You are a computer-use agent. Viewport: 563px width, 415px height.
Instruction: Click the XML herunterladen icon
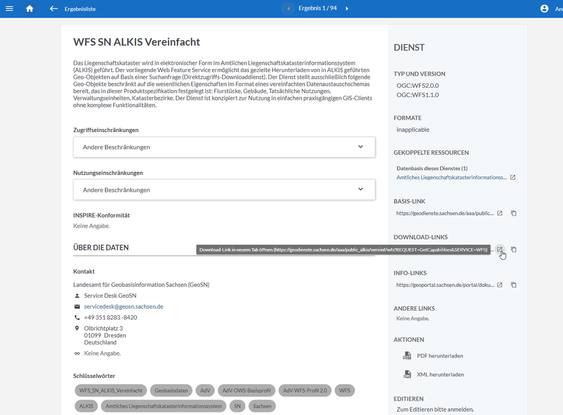pyautogui.click(x=406, y=374)
